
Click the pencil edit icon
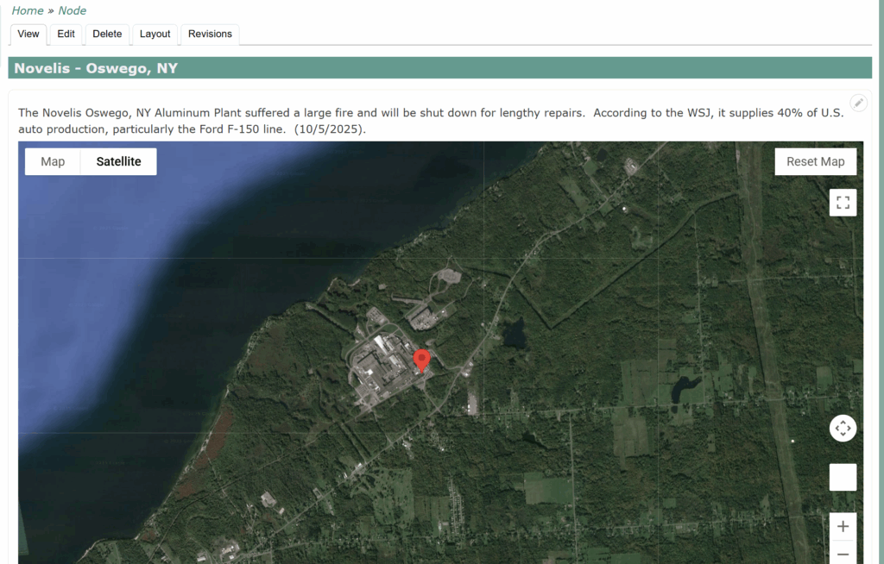pyautogui.click(x=858, y=103)
